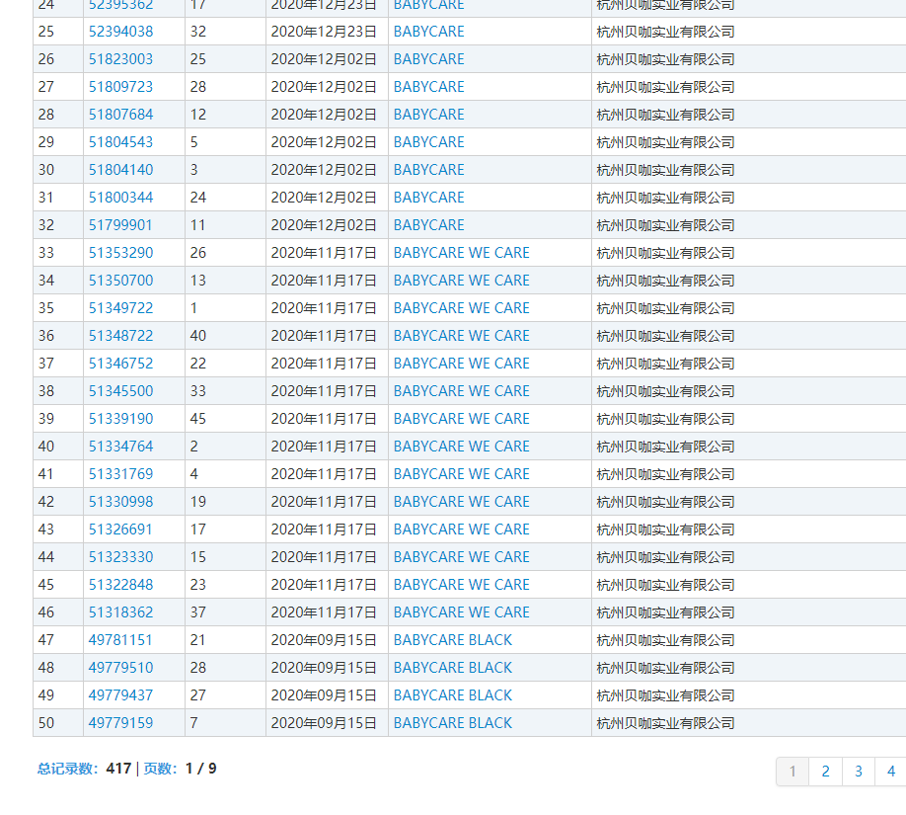This screenshot has height=815, width=906.
Task: Open record number 51349722
Action: [120, 308]
